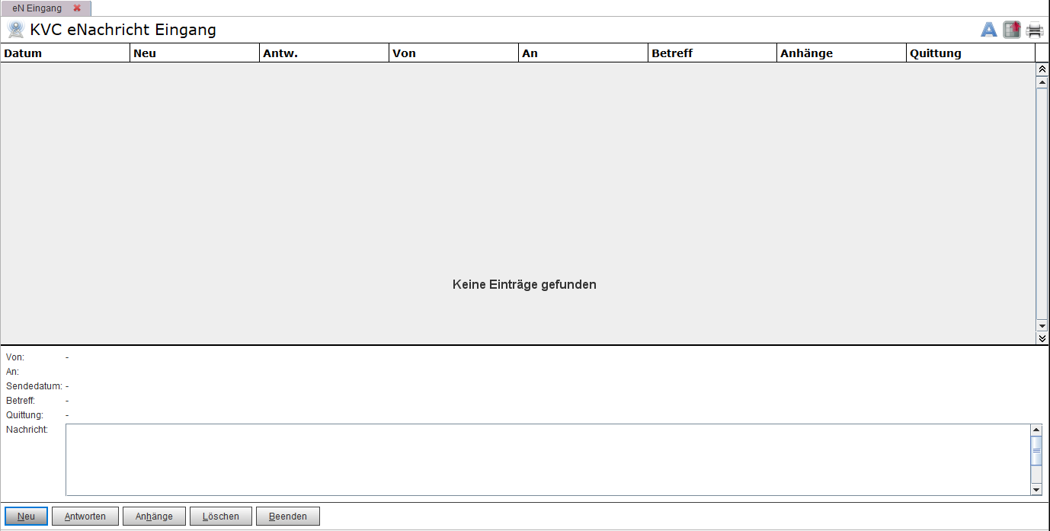Sort by the Neu column header
This screenshot has width=1050, height=531.
click(x=195, y=53)
